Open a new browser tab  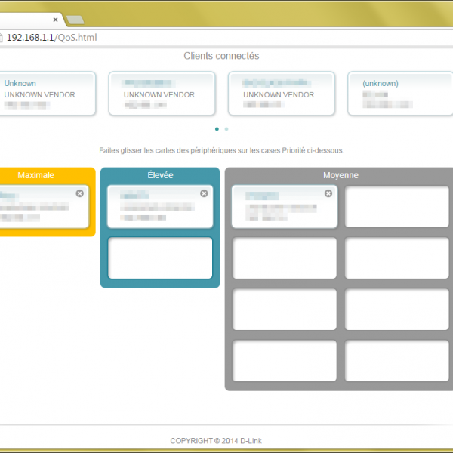coord(75,20)
